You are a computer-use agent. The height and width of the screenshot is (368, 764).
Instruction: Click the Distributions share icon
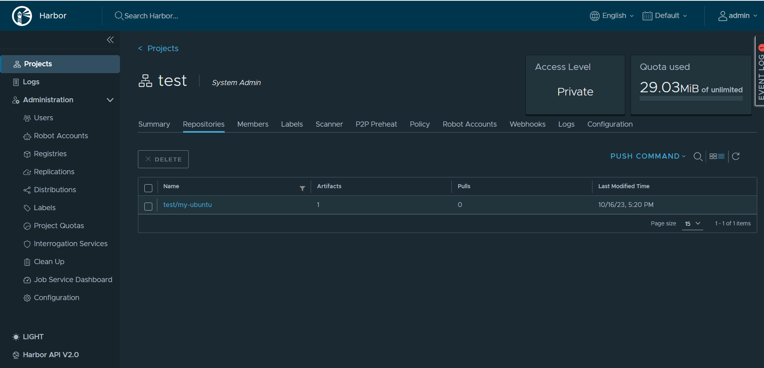coord(27,190)
